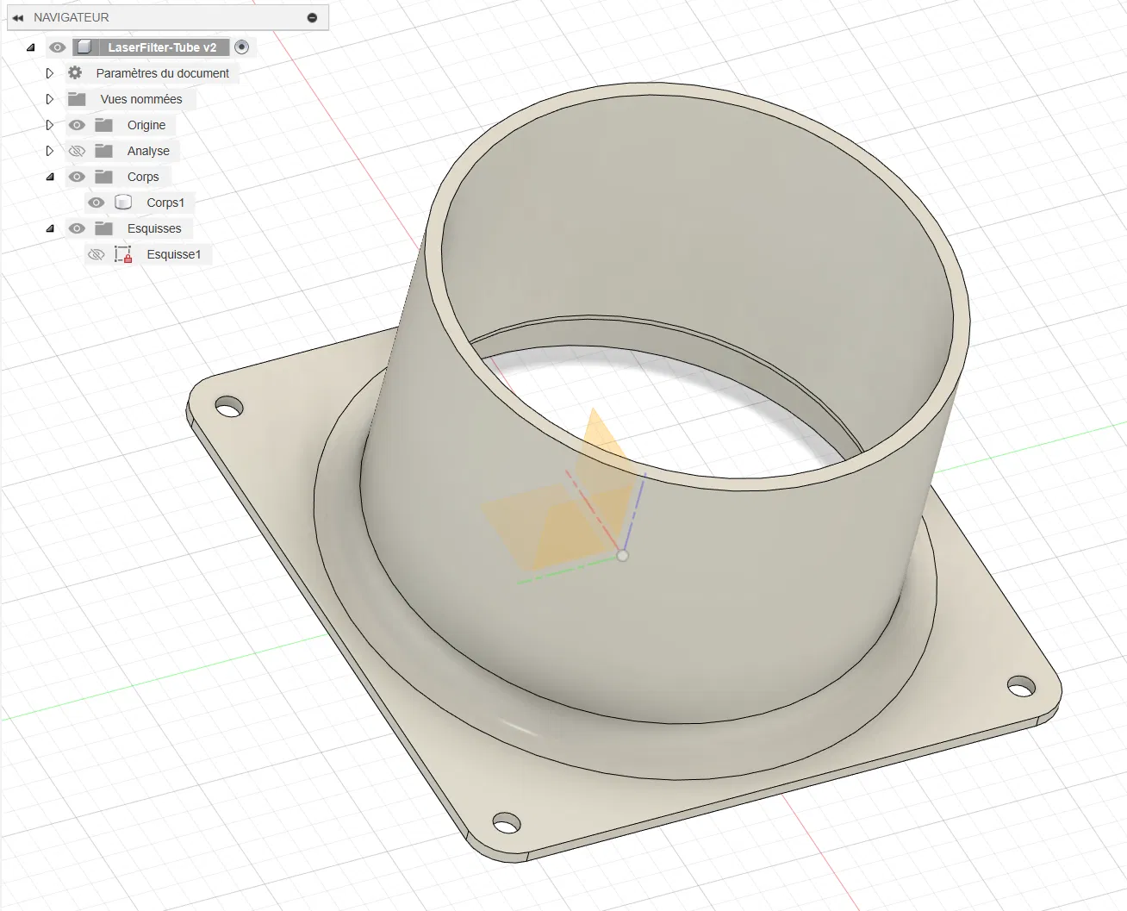Toggle visibility of LaserFilter-Tube v2 component
Viewport: 1127px width, 911px height.
(58, 47)
